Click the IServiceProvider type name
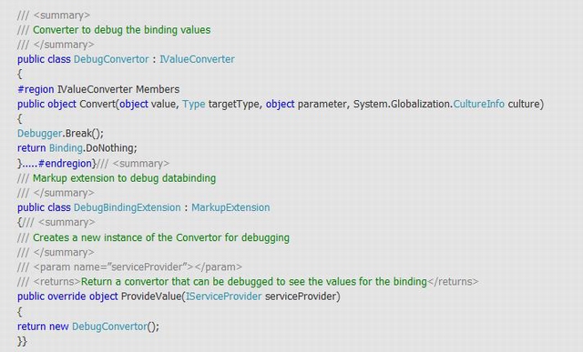Screen dimensions: 583x352 pyautogui.click(x=223, y=297)
